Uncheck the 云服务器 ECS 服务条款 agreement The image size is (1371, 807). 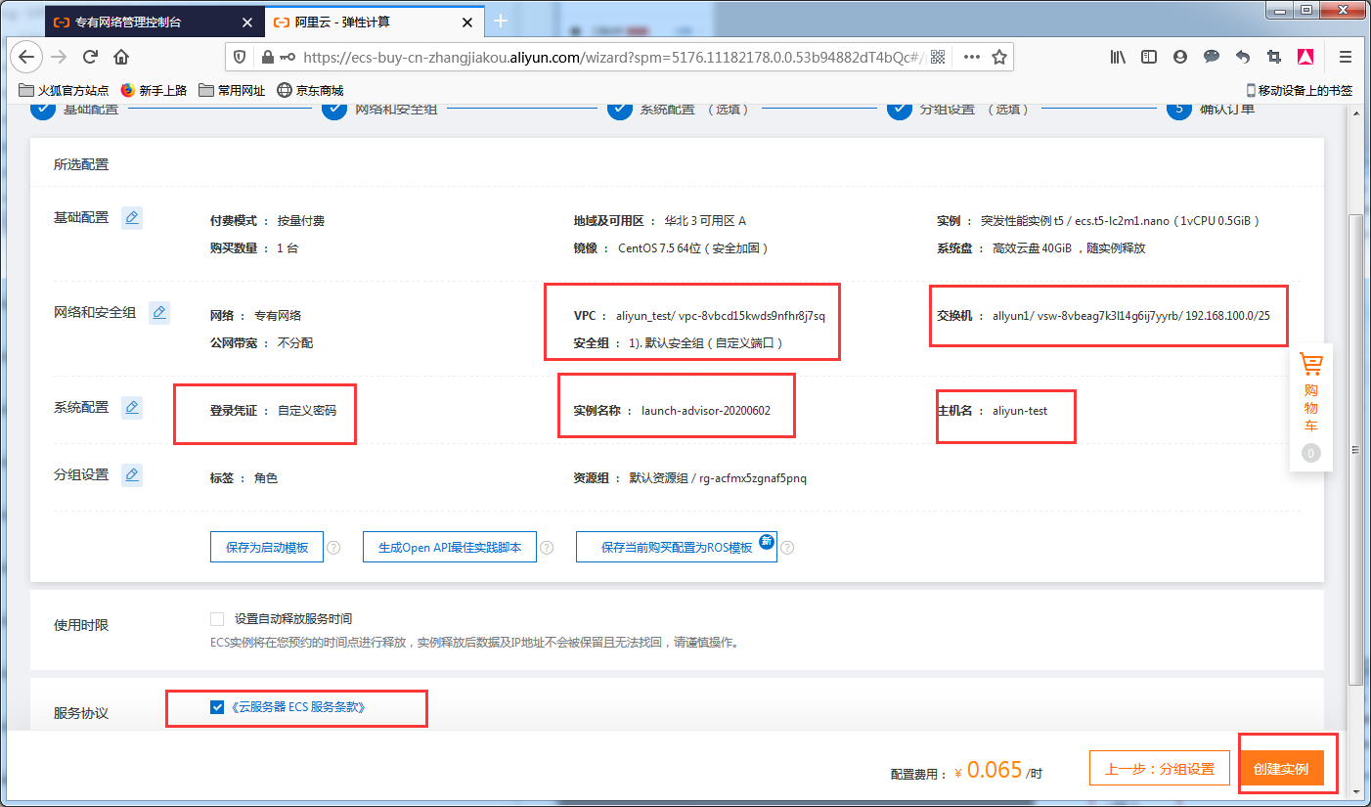click(x=216, y=707)
